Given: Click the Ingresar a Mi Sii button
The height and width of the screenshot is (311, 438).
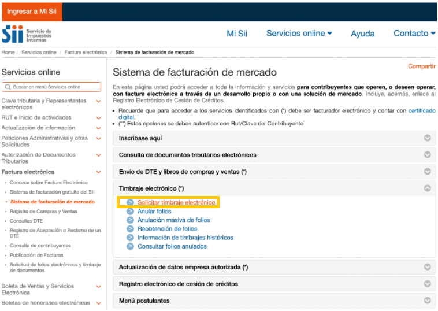Looking at the screenshot, I should click(32, 12).
